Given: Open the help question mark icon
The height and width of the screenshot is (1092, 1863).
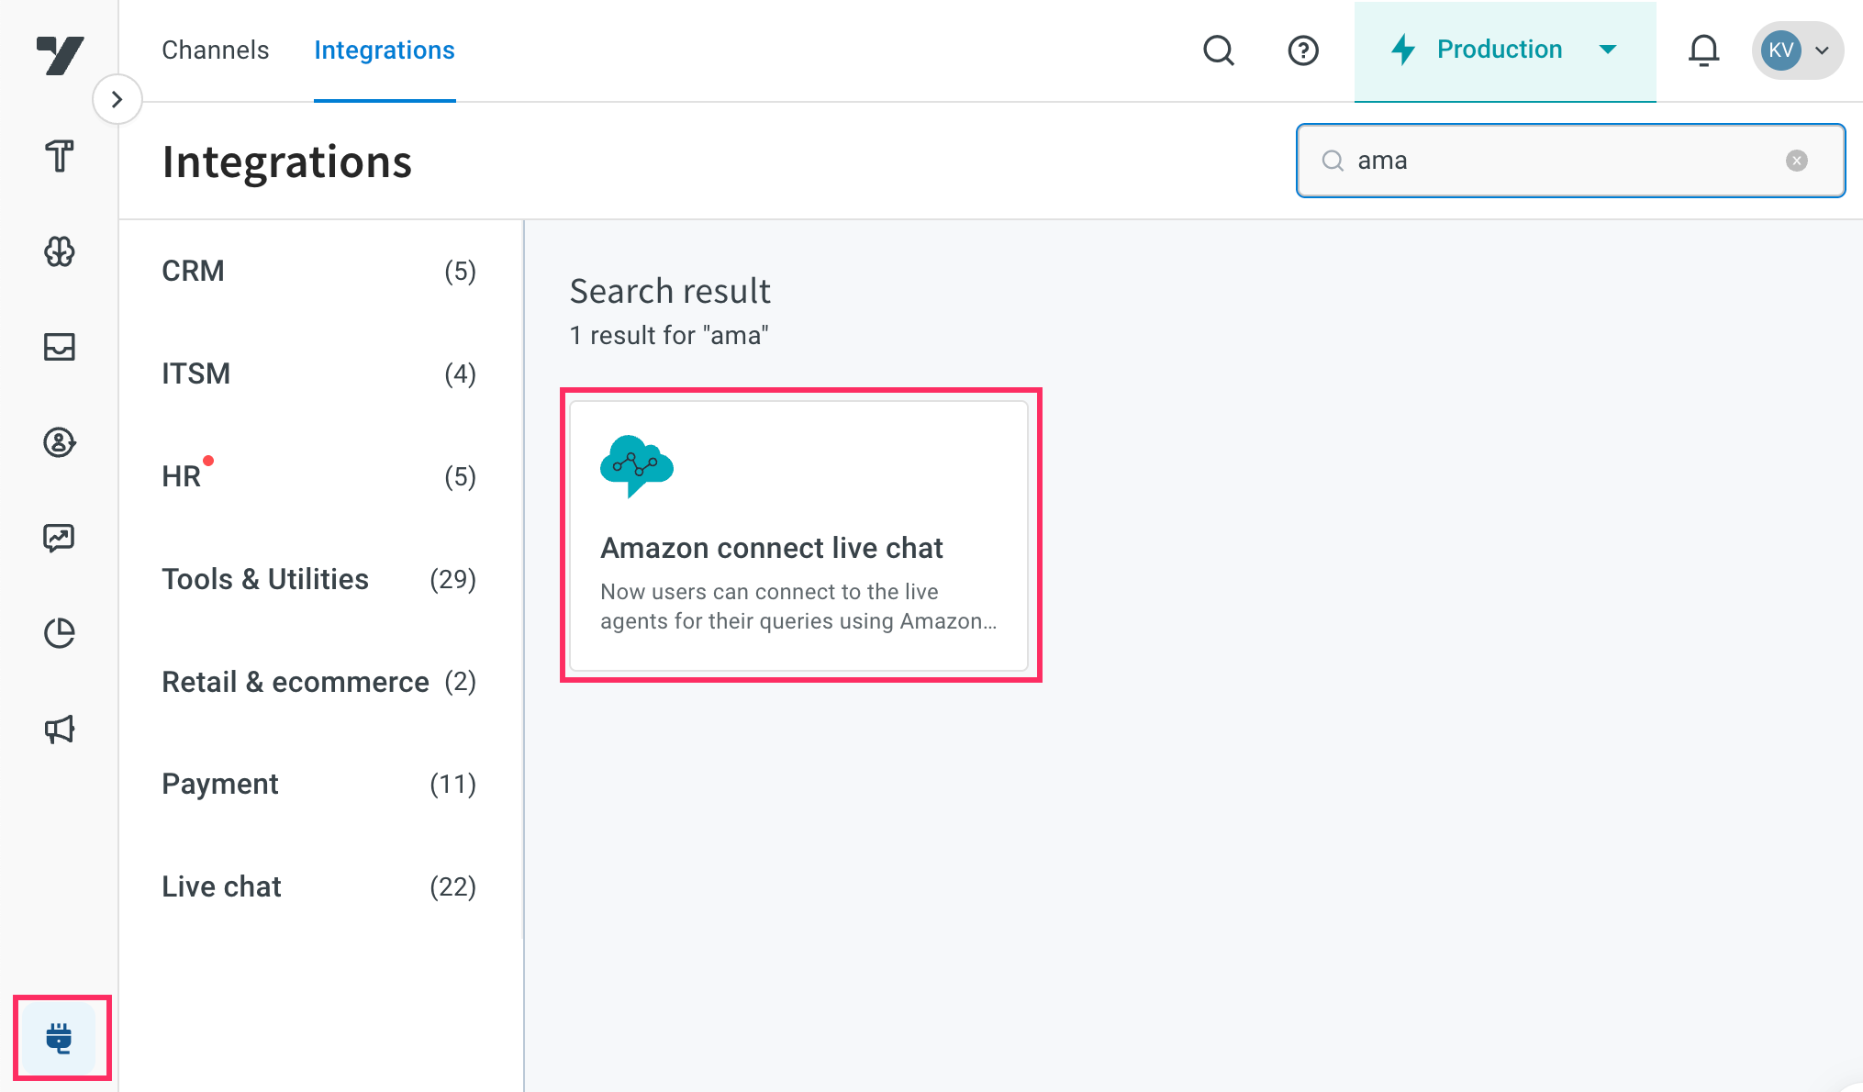Looking at the screenshot, I should (x=1303, y=50).
